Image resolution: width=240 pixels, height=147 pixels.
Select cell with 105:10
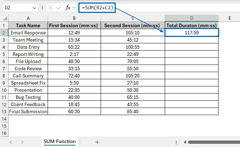pyautogui.click(x=133, y=33)
